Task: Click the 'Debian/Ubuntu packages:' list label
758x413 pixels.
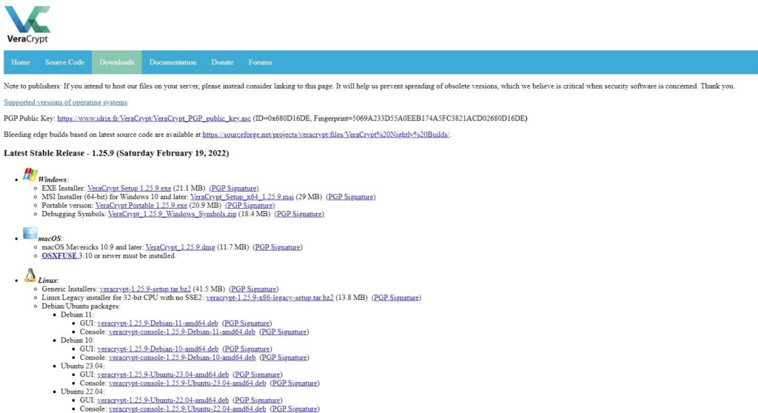Action: click(81, 306)
